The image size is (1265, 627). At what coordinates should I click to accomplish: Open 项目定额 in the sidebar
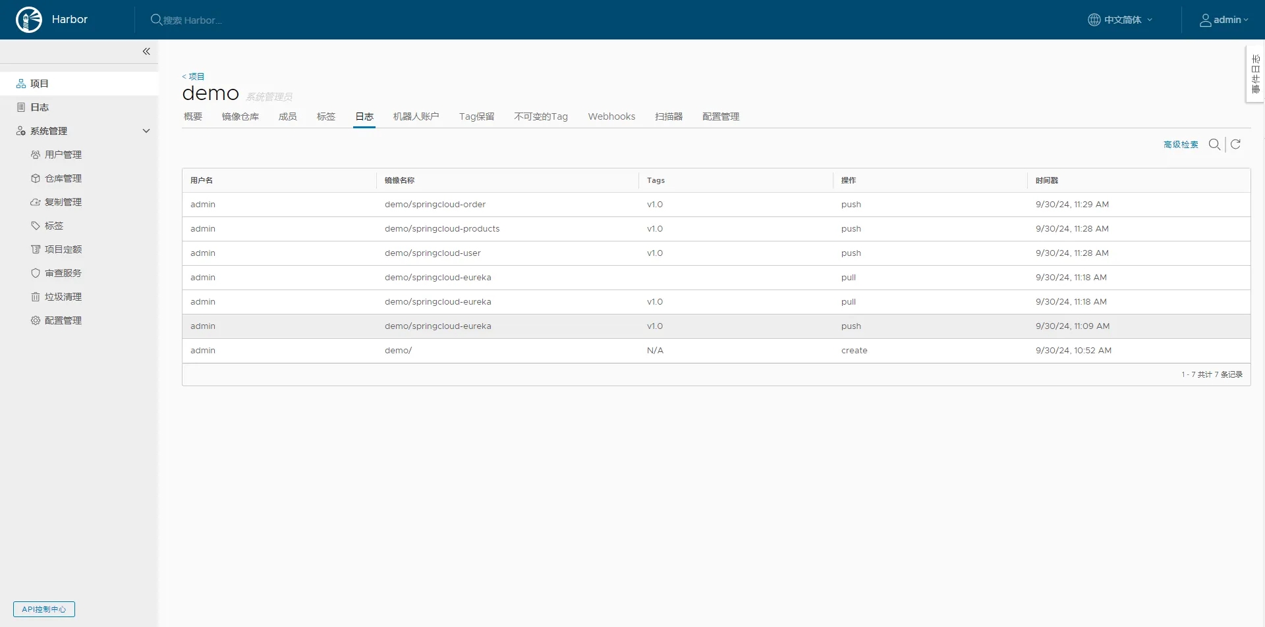coord(63,249)
